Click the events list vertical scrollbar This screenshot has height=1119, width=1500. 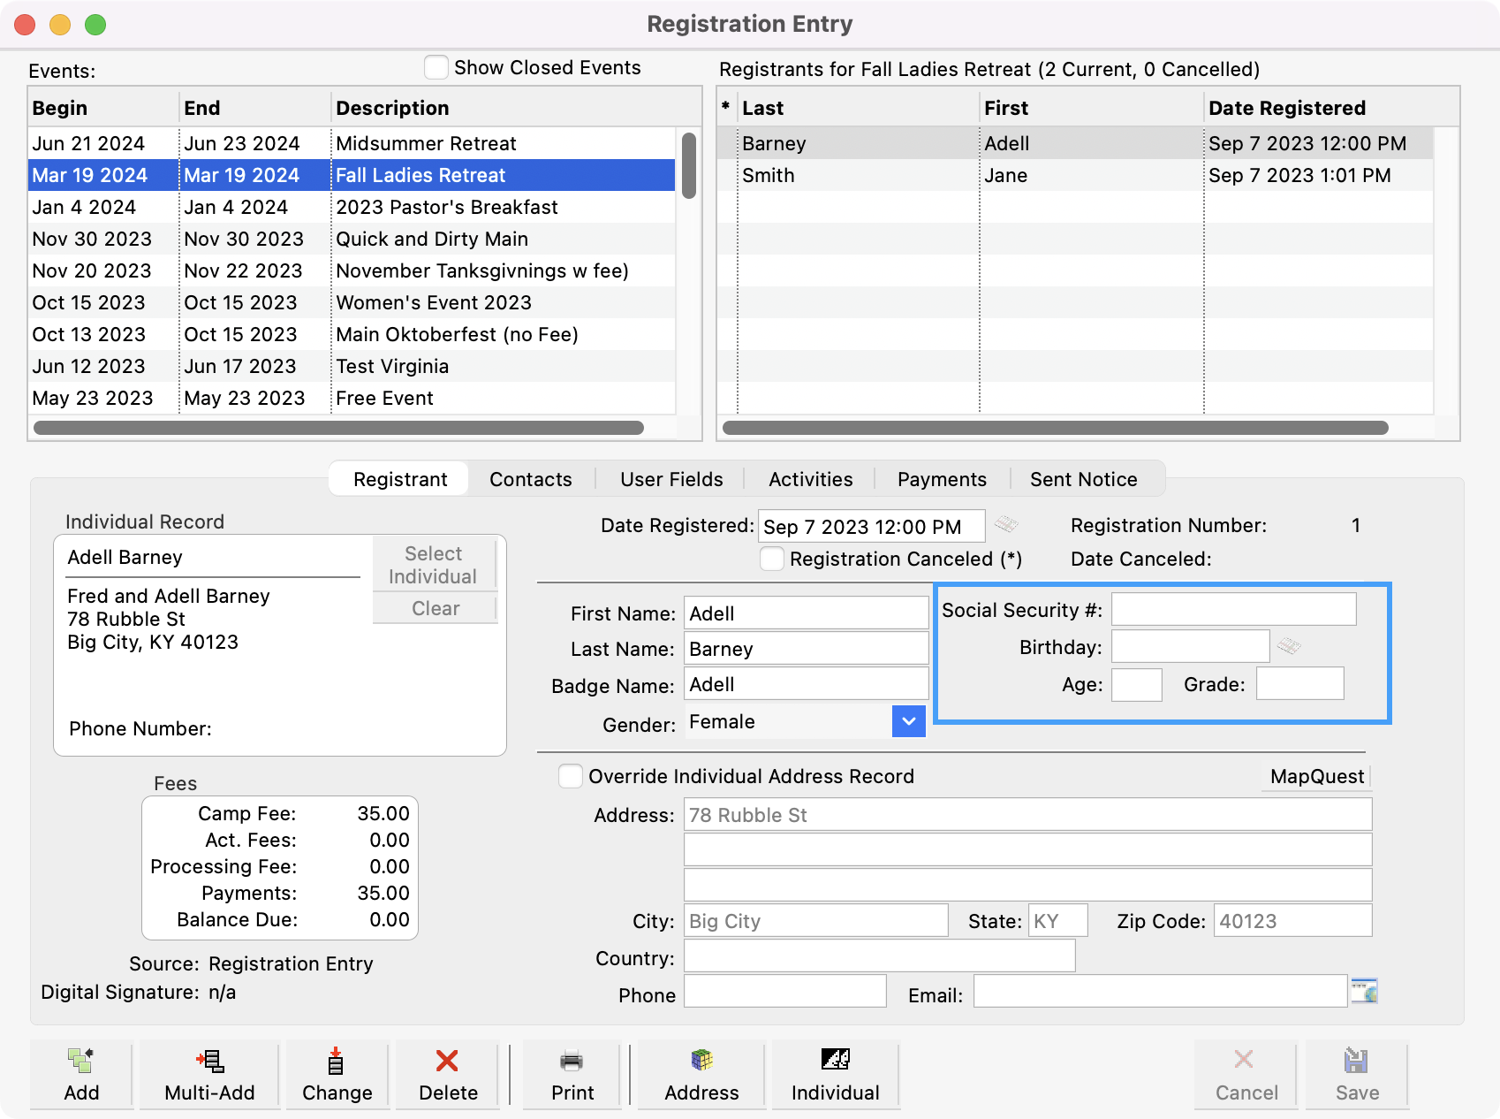[689, 166]
